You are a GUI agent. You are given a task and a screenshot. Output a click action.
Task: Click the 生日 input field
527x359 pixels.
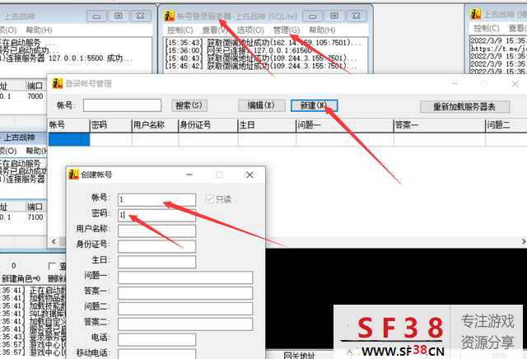[x=156, y=262]
